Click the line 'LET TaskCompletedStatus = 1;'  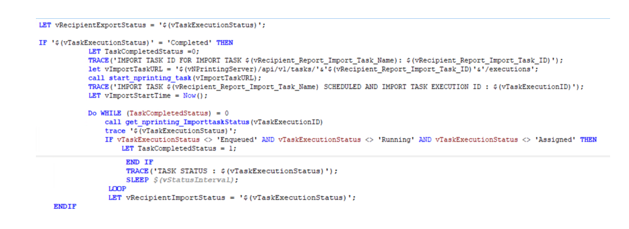coord(179,148)
